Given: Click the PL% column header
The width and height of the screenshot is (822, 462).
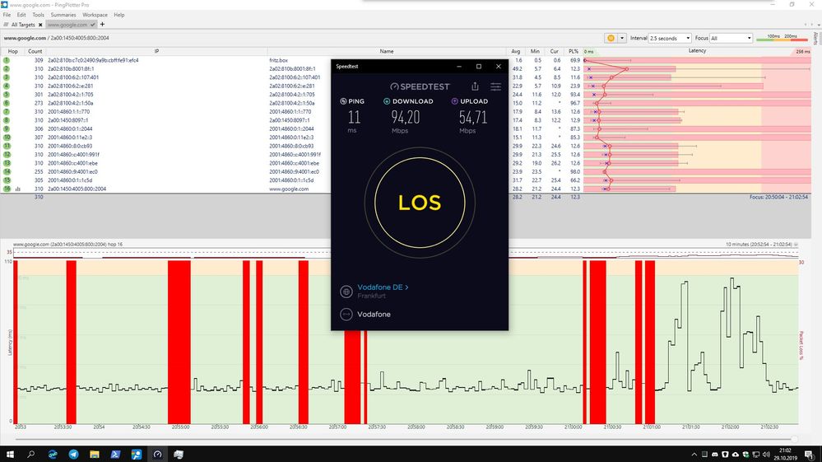Looking at the screenshot, I should coord(574,51).
